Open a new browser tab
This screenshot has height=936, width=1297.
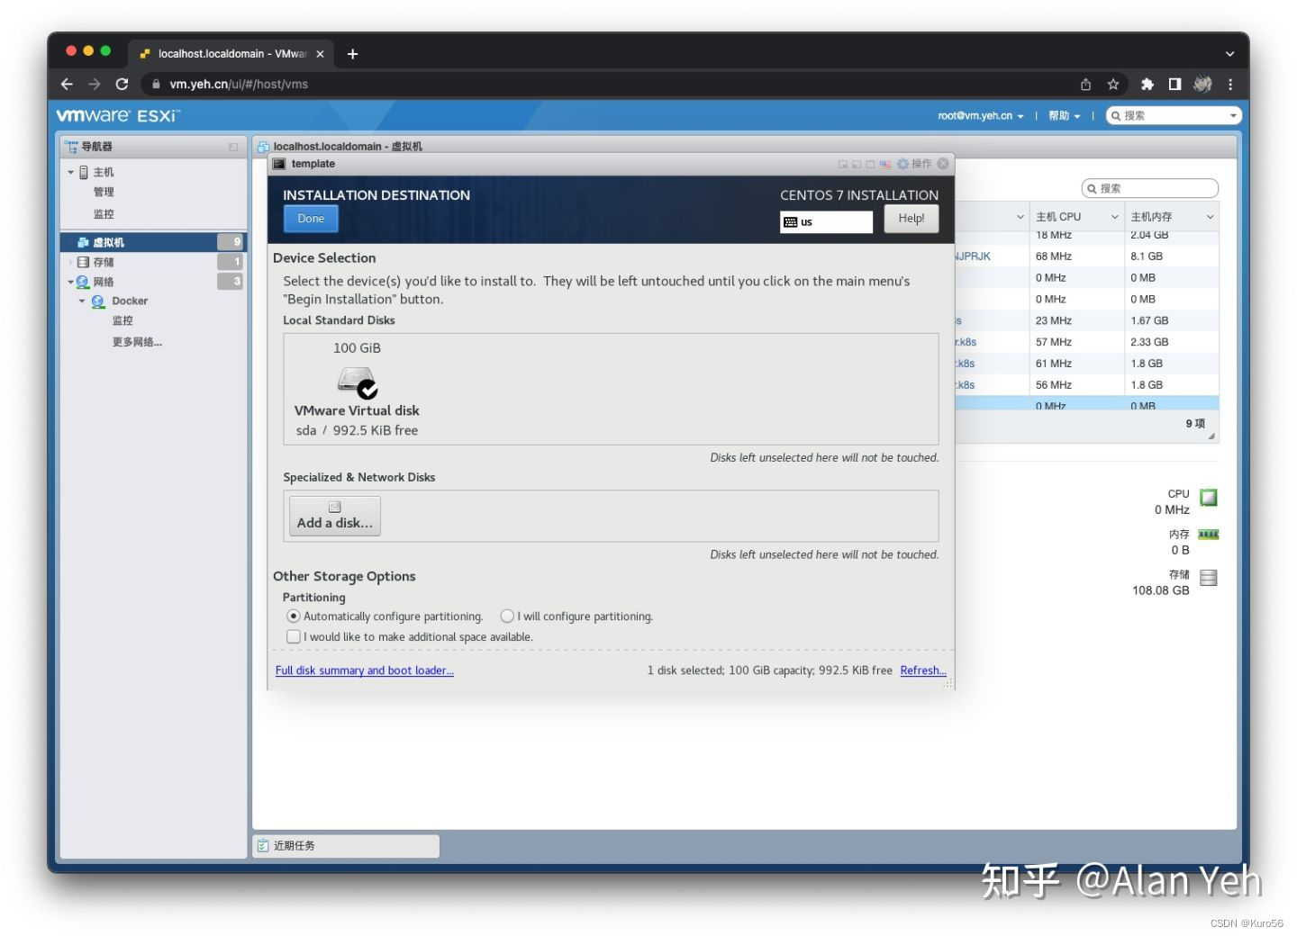point(352,54)
